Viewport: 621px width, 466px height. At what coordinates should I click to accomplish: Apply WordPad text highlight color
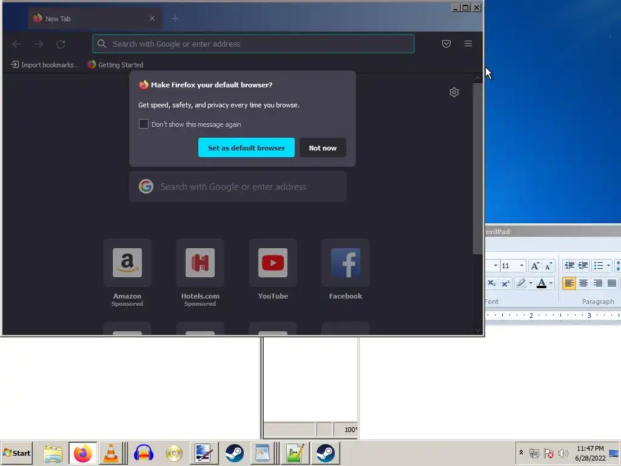click(x=521, y=283)
